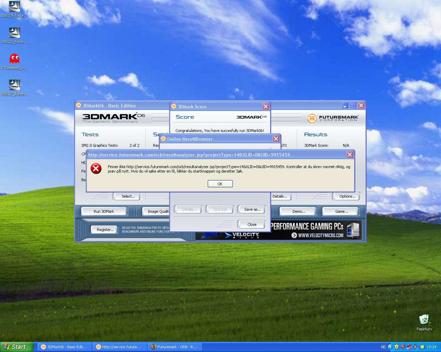441x352 pixels.
Task: Click the greyed Details... in 3DMark Score window
Action: [x=189, y=209]
